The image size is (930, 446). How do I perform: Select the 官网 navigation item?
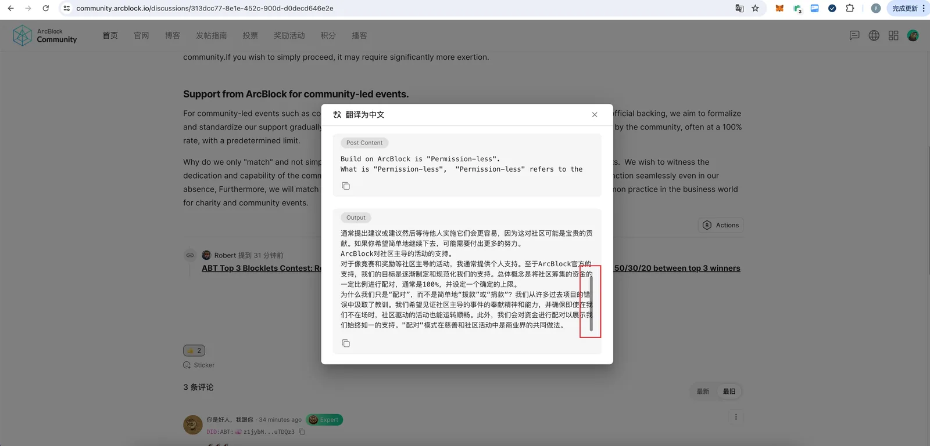141,35
